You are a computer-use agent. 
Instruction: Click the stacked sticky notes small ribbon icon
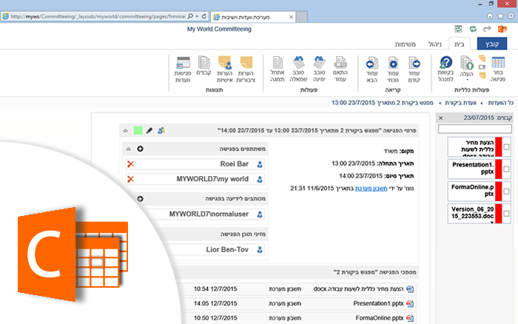(482, 58)
